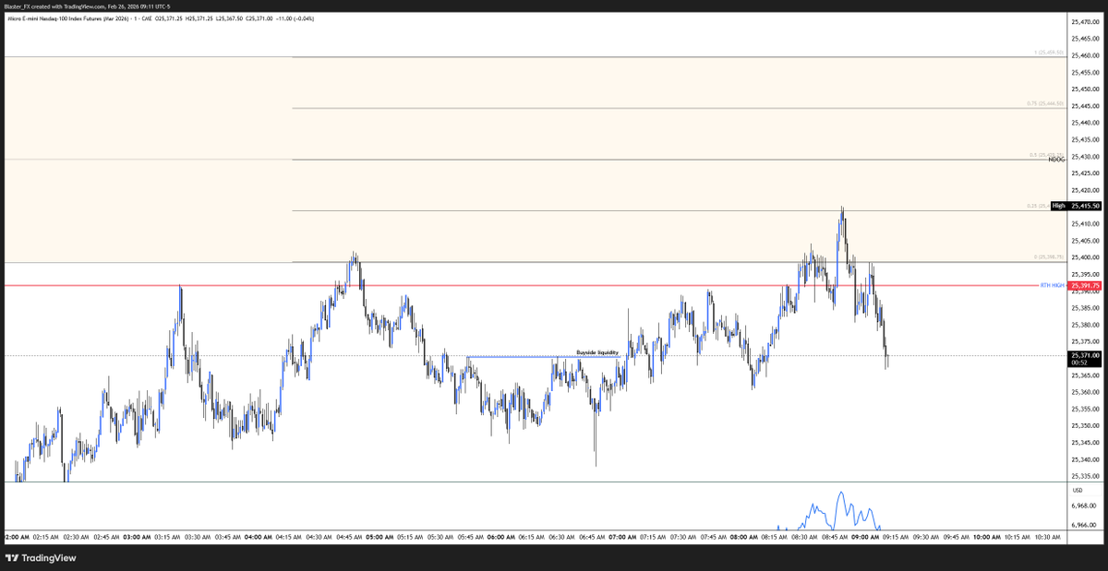Click the 6,966.00 value on lower pane axis

point(1086,525)
